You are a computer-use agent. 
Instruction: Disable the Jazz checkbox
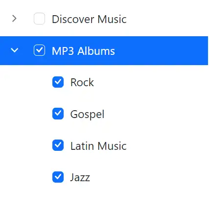[58, 177]
